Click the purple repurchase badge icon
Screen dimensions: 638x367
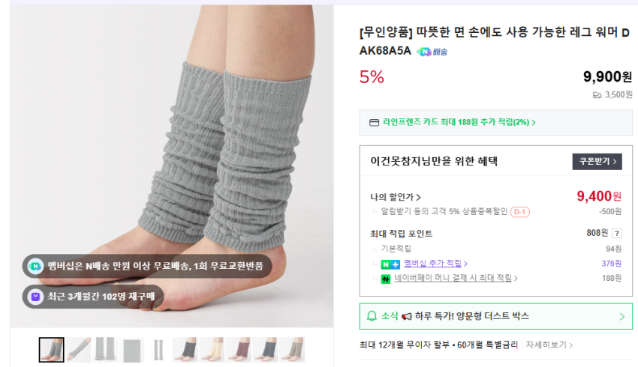coord(35,297)
